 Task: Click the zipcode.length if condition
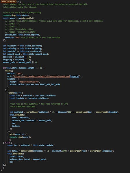coord(23,68)
